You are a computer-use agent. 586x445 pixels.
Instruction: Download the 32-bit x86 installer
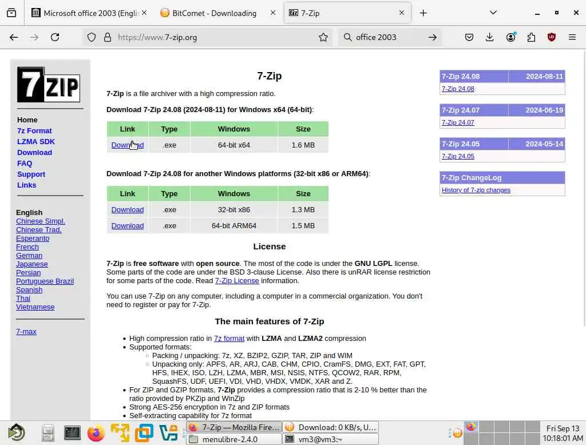(x=128, y=209)
